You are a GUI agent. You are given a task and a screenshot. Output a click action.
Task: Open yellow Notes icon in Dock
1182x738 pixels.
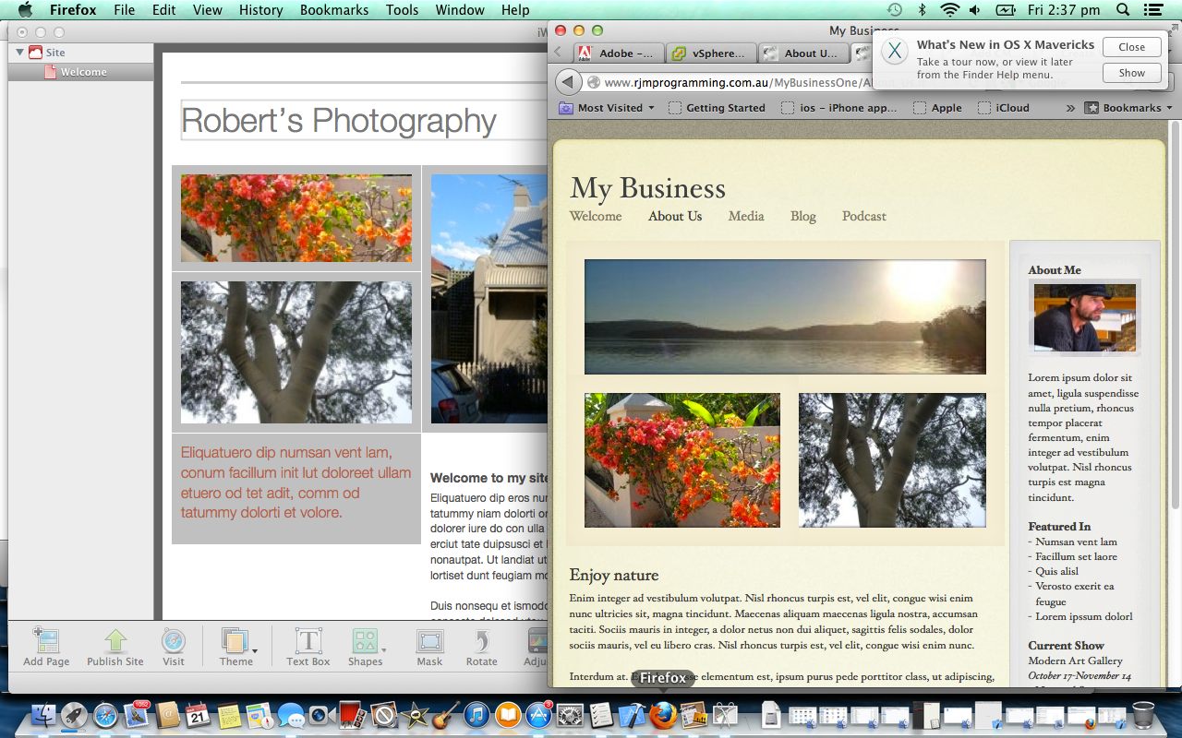tap(229, 714)
